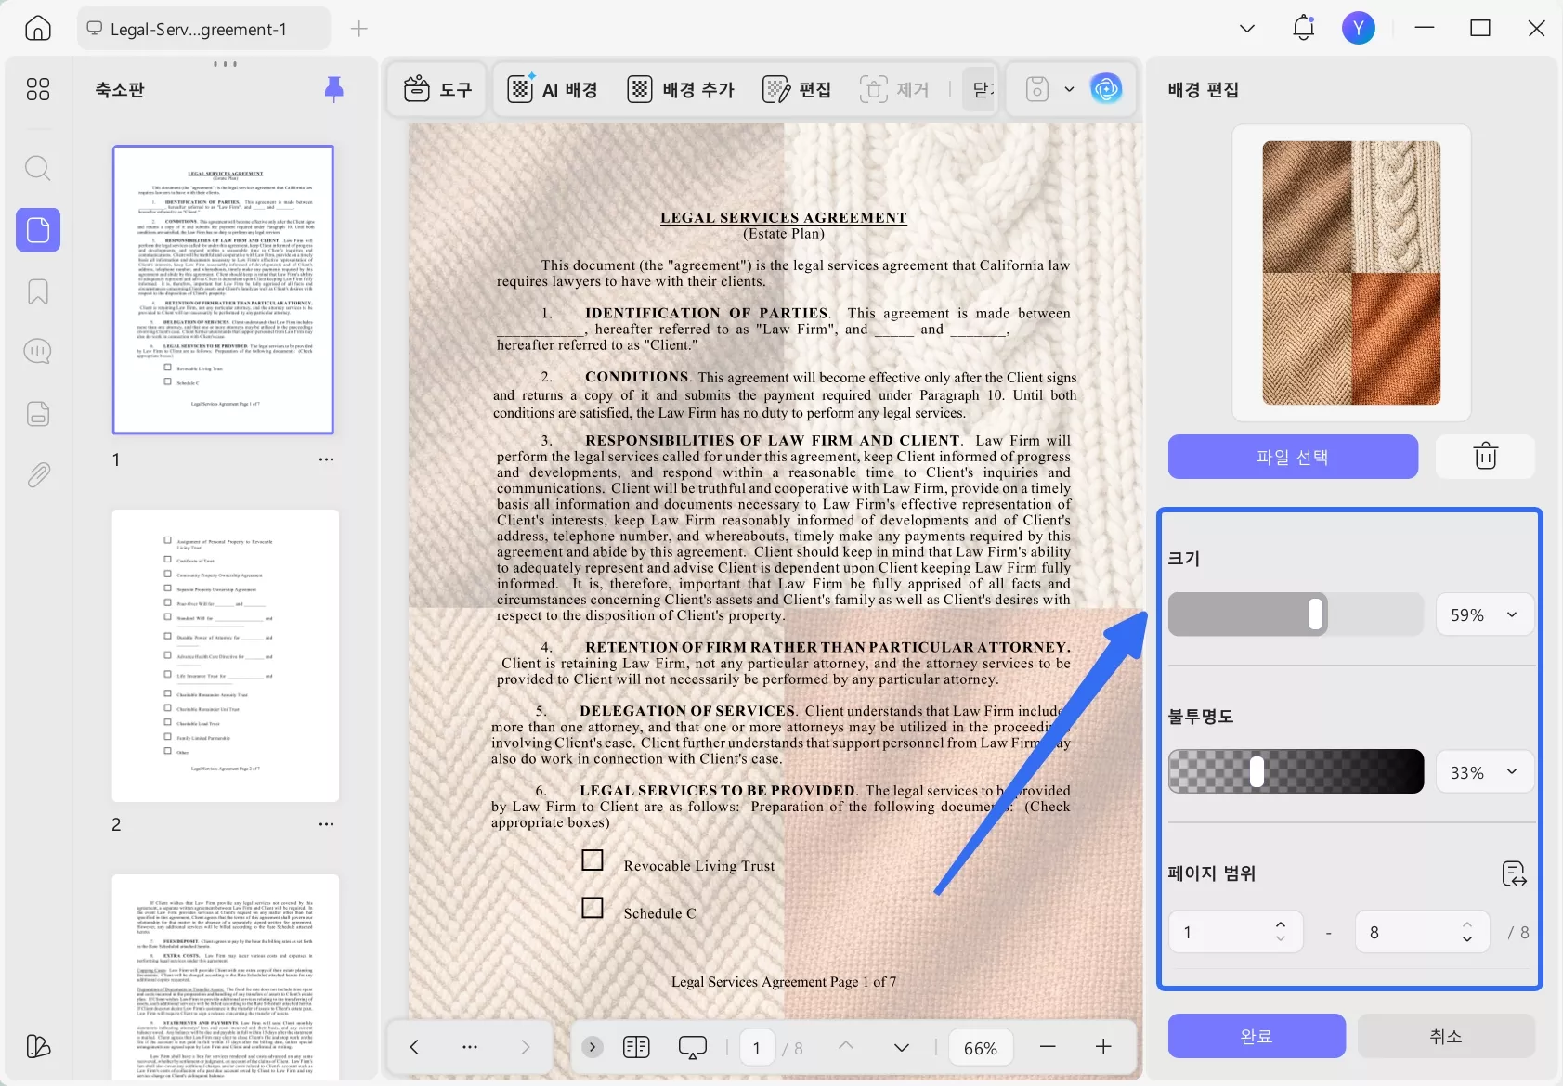
Task: Zoom out with the minus icon
Action: [1048, 1047]
